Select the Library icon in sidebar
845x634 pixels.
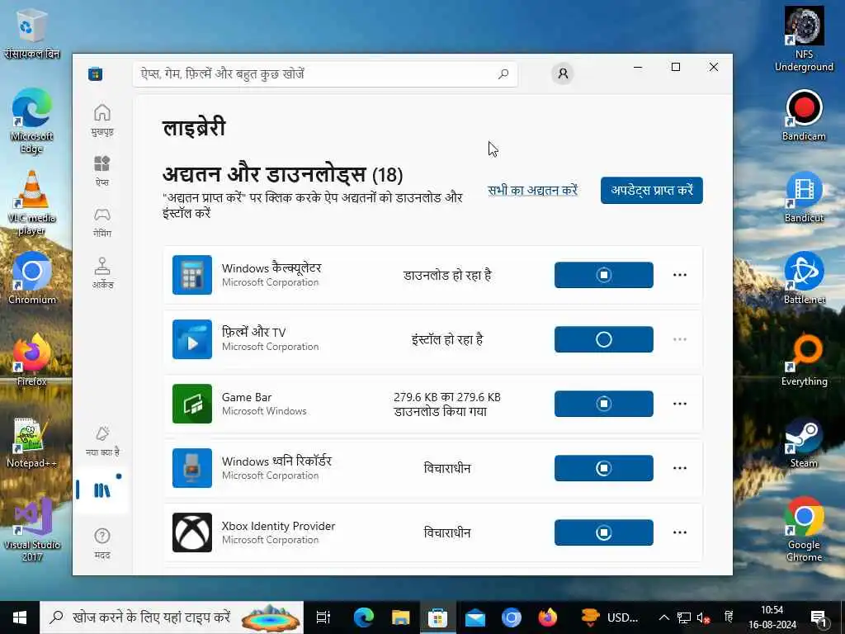[x=101, y=490]
